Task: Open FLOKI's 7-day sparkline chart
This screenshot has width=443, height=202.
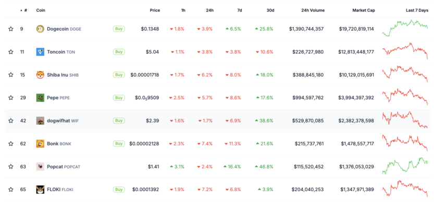Action: click(405, 188)
